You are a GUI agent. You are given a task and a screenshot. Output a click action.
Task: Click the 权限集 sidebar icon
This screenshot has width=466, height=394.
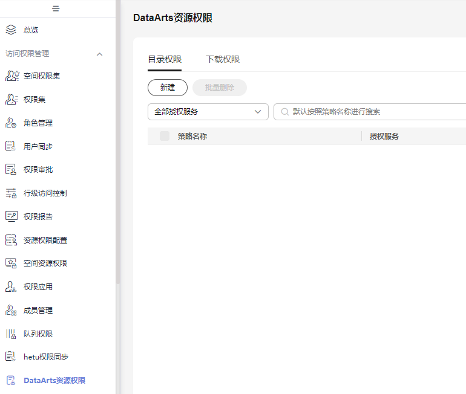[11, 99]
